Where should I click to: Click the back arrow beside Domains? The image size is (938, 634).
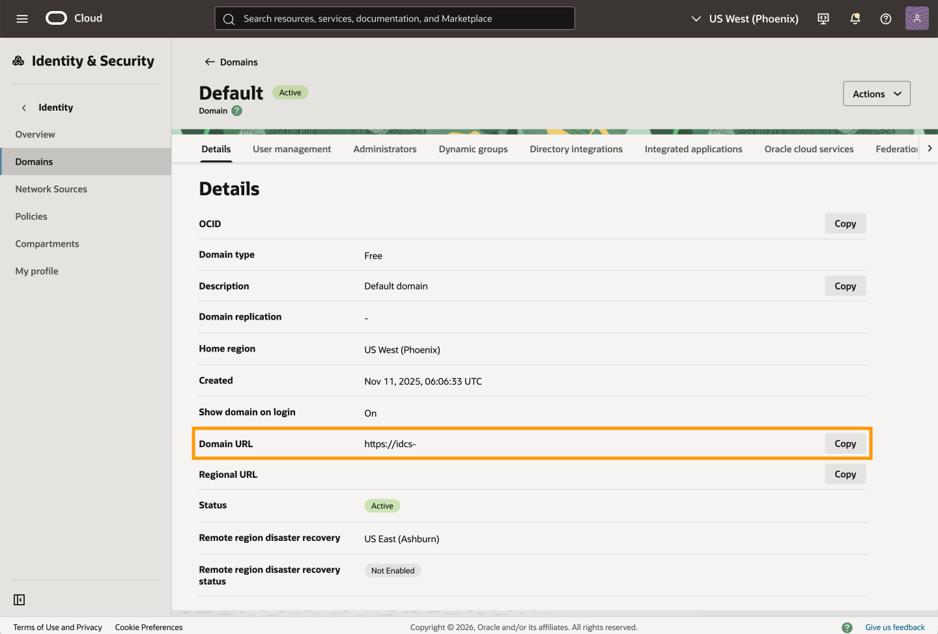tap(210, 62)
